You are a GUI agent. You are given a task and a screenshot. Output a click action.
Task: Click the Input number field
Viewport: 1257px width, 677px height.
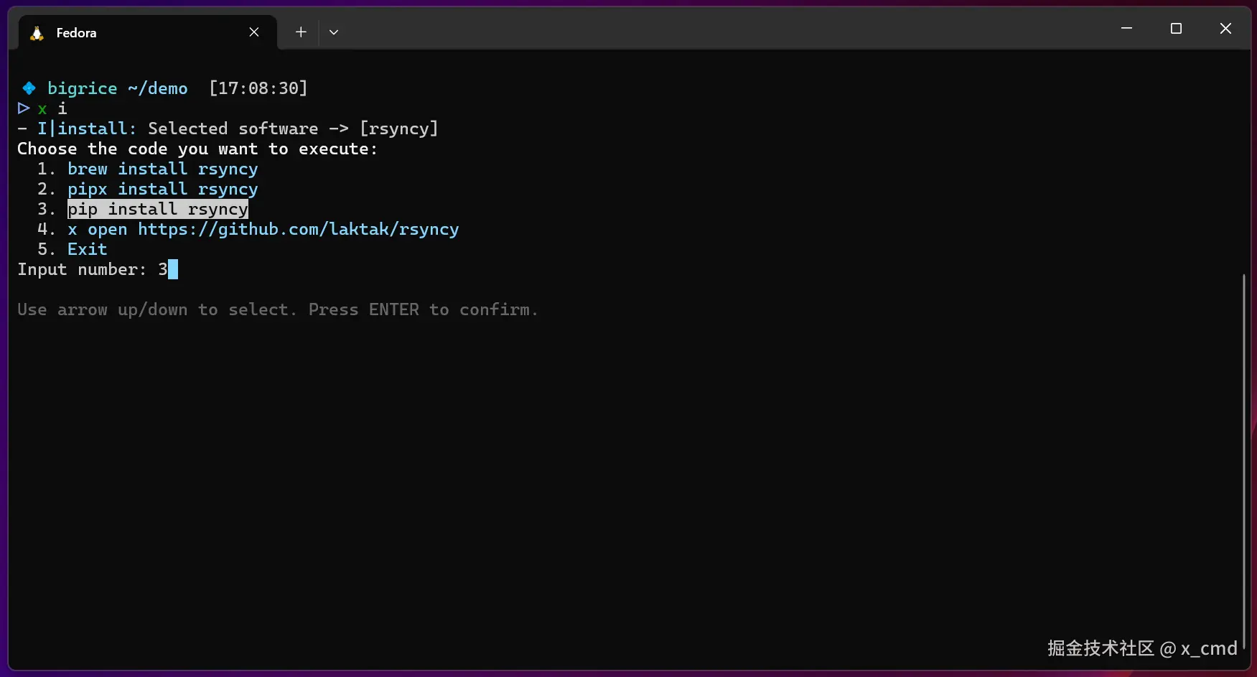pyautogui.click(x=168, y=269)
